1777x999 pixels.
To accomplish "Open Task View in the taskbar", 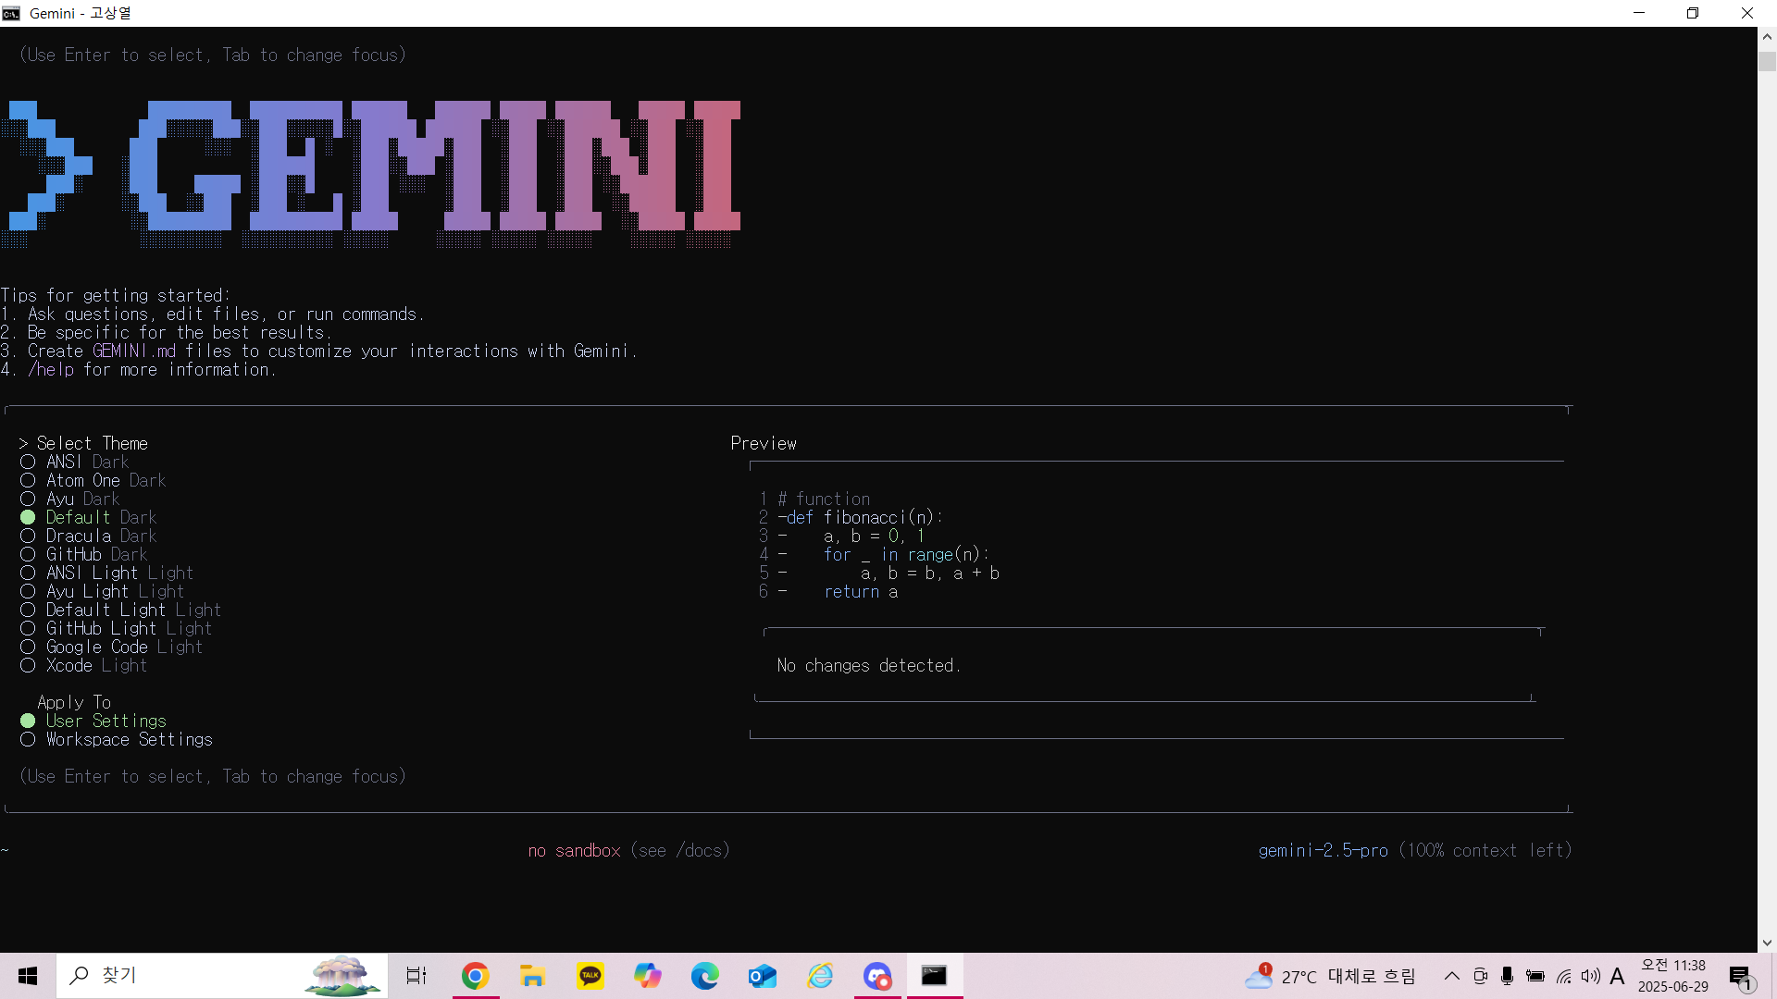I will [416, 976].
